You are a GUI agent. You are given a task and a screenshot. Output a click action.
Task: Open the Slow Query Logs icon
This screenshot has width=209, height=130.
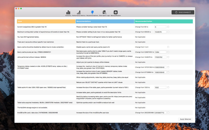coord(104,12)
